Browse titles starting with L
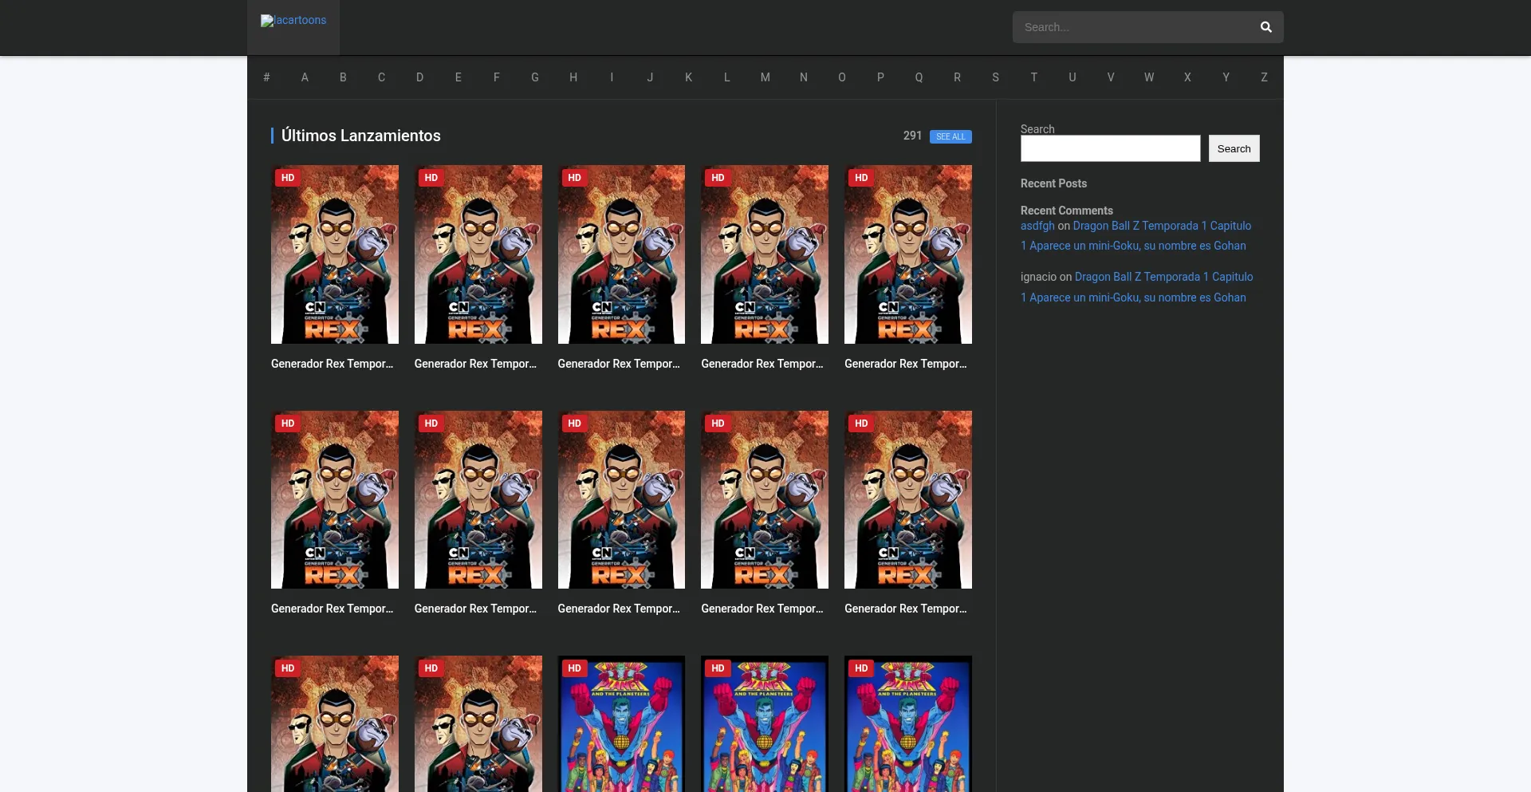1531x792 pixels. tap(727, 77)
